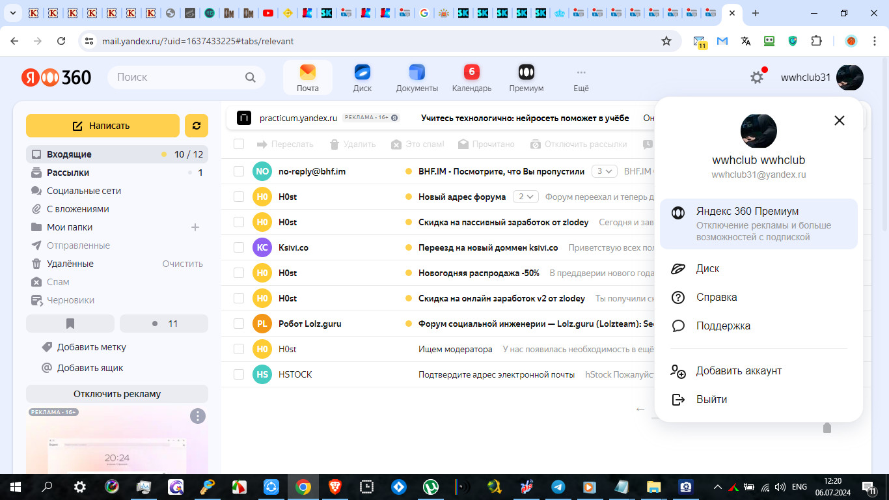The image size is (889, 500).
Task: Open Chrome from the taskbar
Action: point(303,486)
